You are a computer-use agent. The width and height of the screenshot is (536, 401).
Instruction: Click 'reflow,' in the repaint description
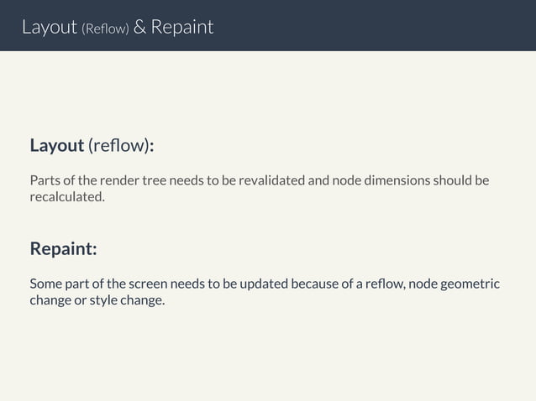386,284
